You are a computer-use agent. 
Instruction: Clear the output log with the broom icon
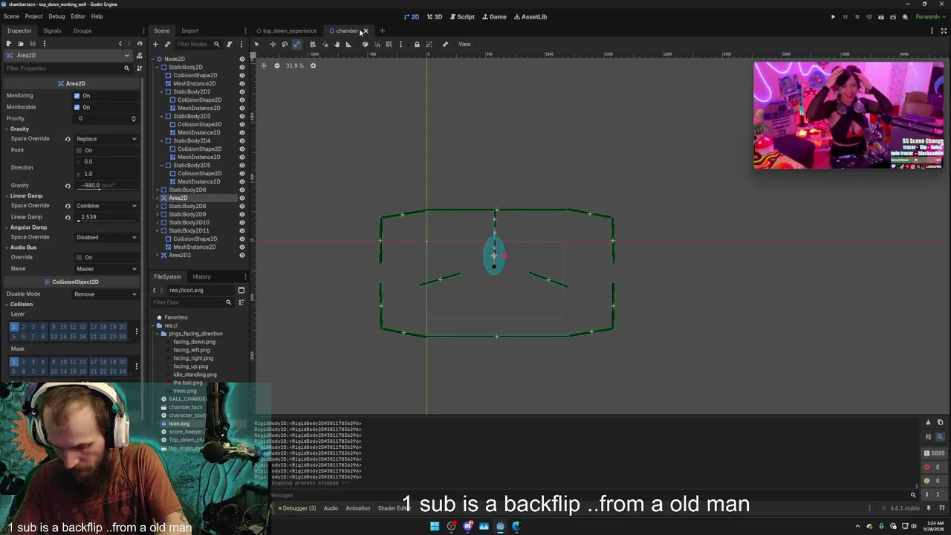pyautogui.click(x=928, y=422)
